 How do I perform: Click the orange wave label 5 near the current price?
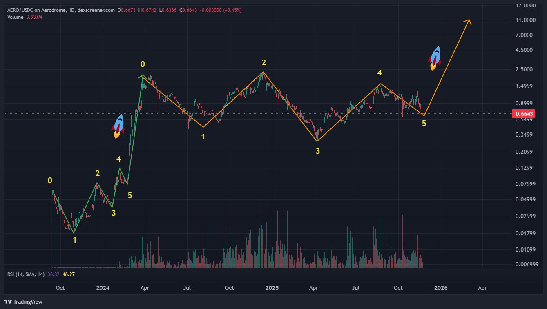coord(424,123)
